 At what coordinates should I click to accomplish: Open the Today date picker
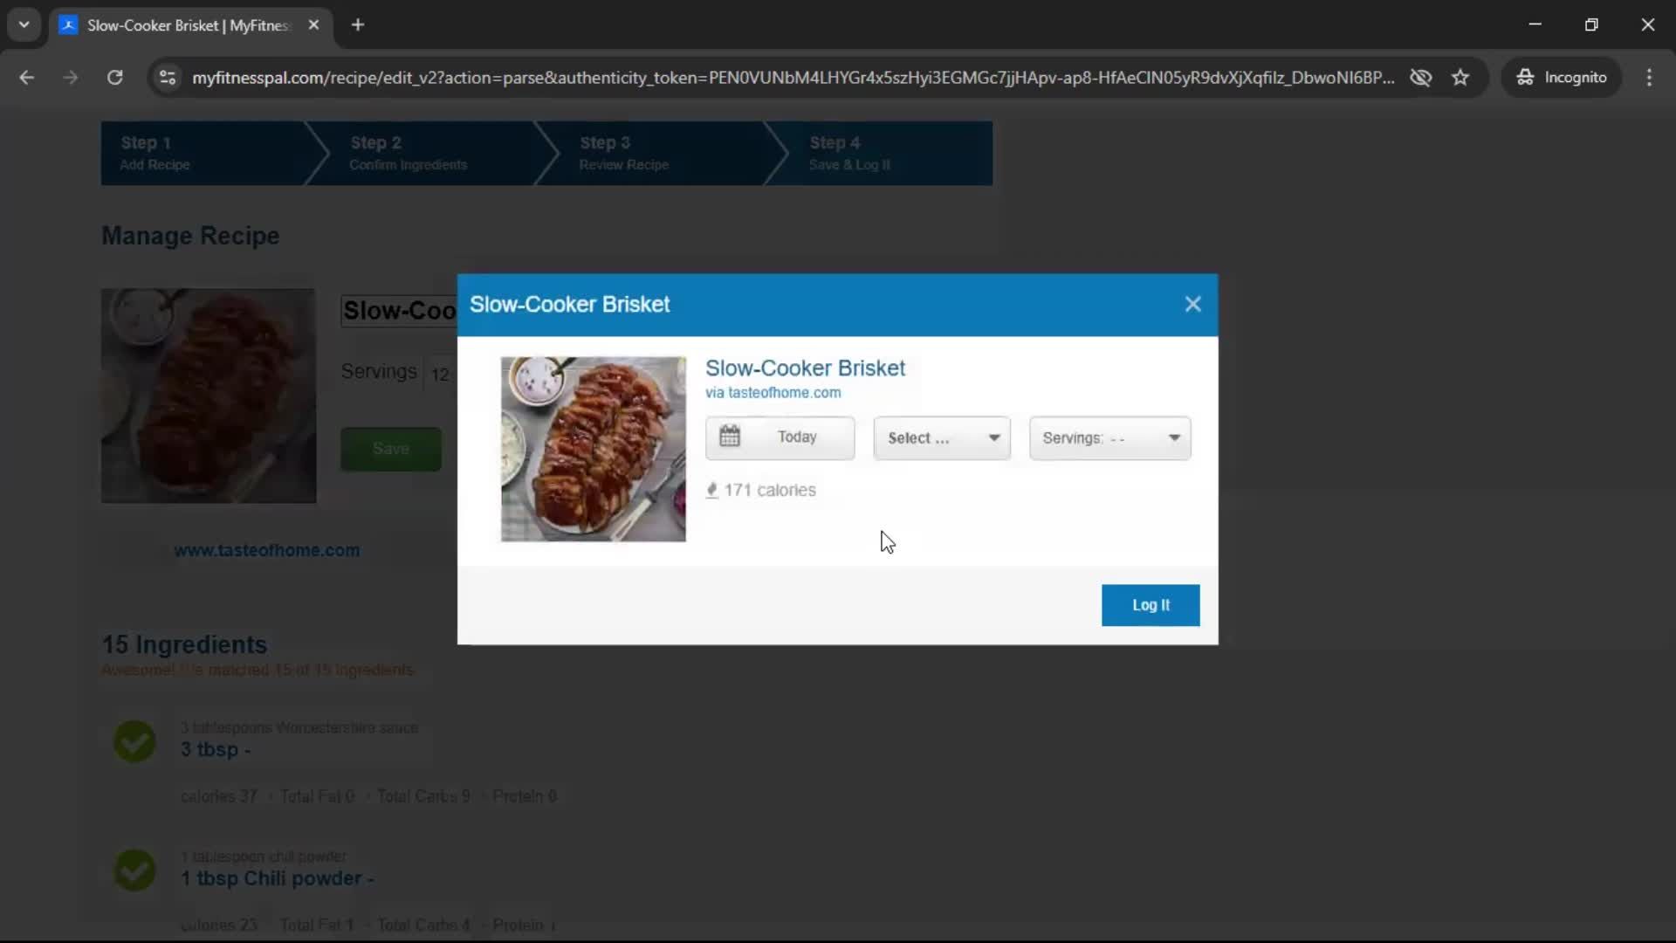click(780, 437)
